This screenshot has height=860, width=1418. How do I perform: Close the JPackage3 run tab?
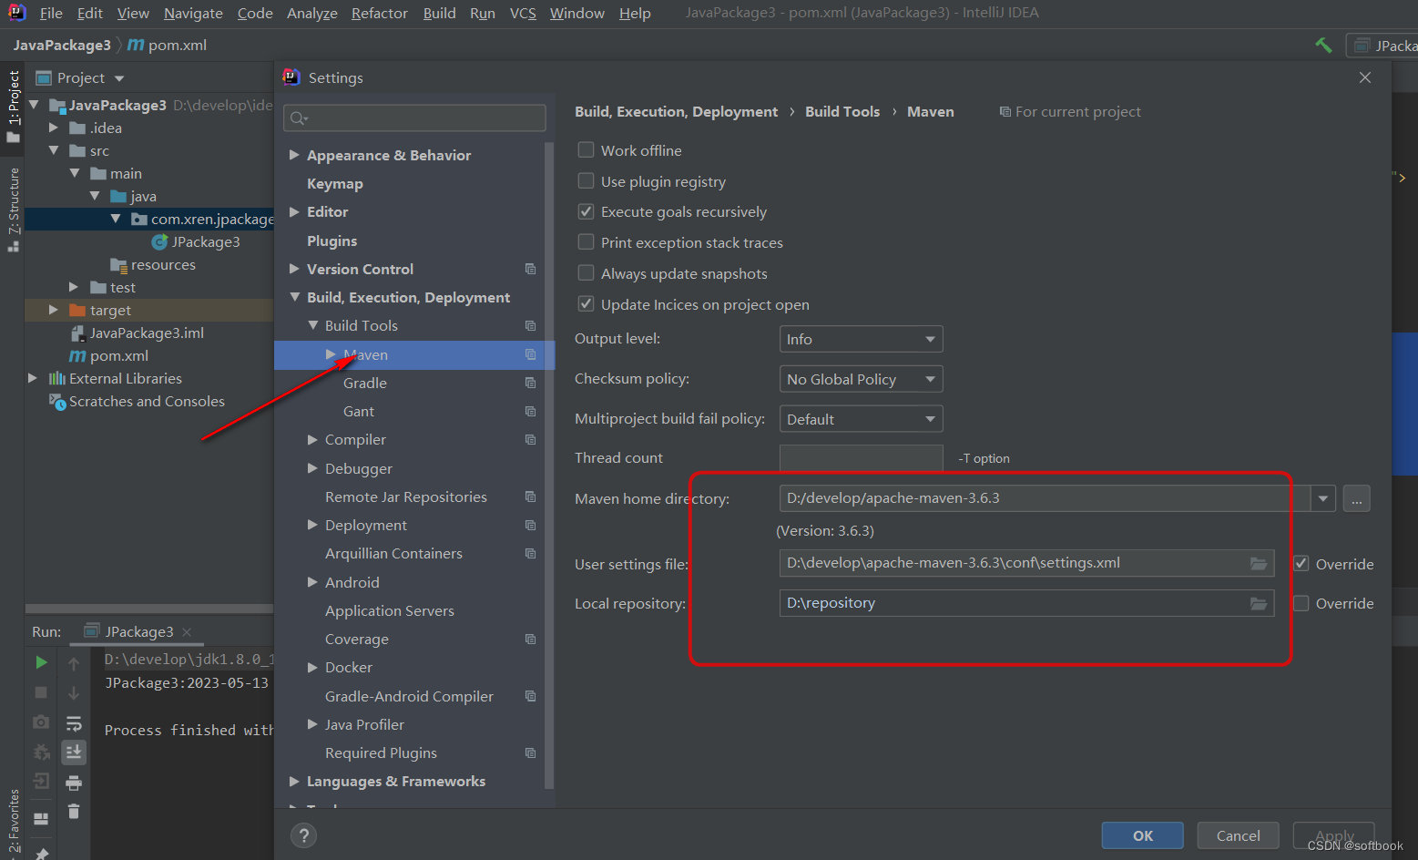coord(187,631)
